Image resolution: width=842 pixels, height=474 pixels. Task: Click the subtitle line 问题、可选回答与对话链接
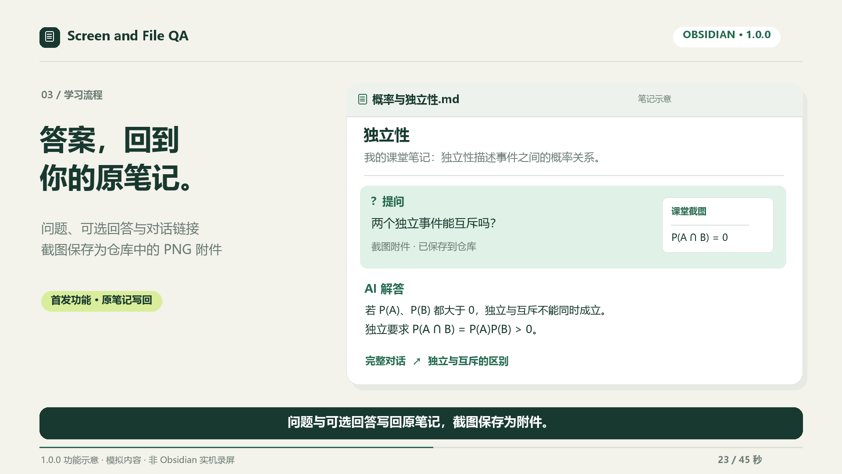point(120,229)
